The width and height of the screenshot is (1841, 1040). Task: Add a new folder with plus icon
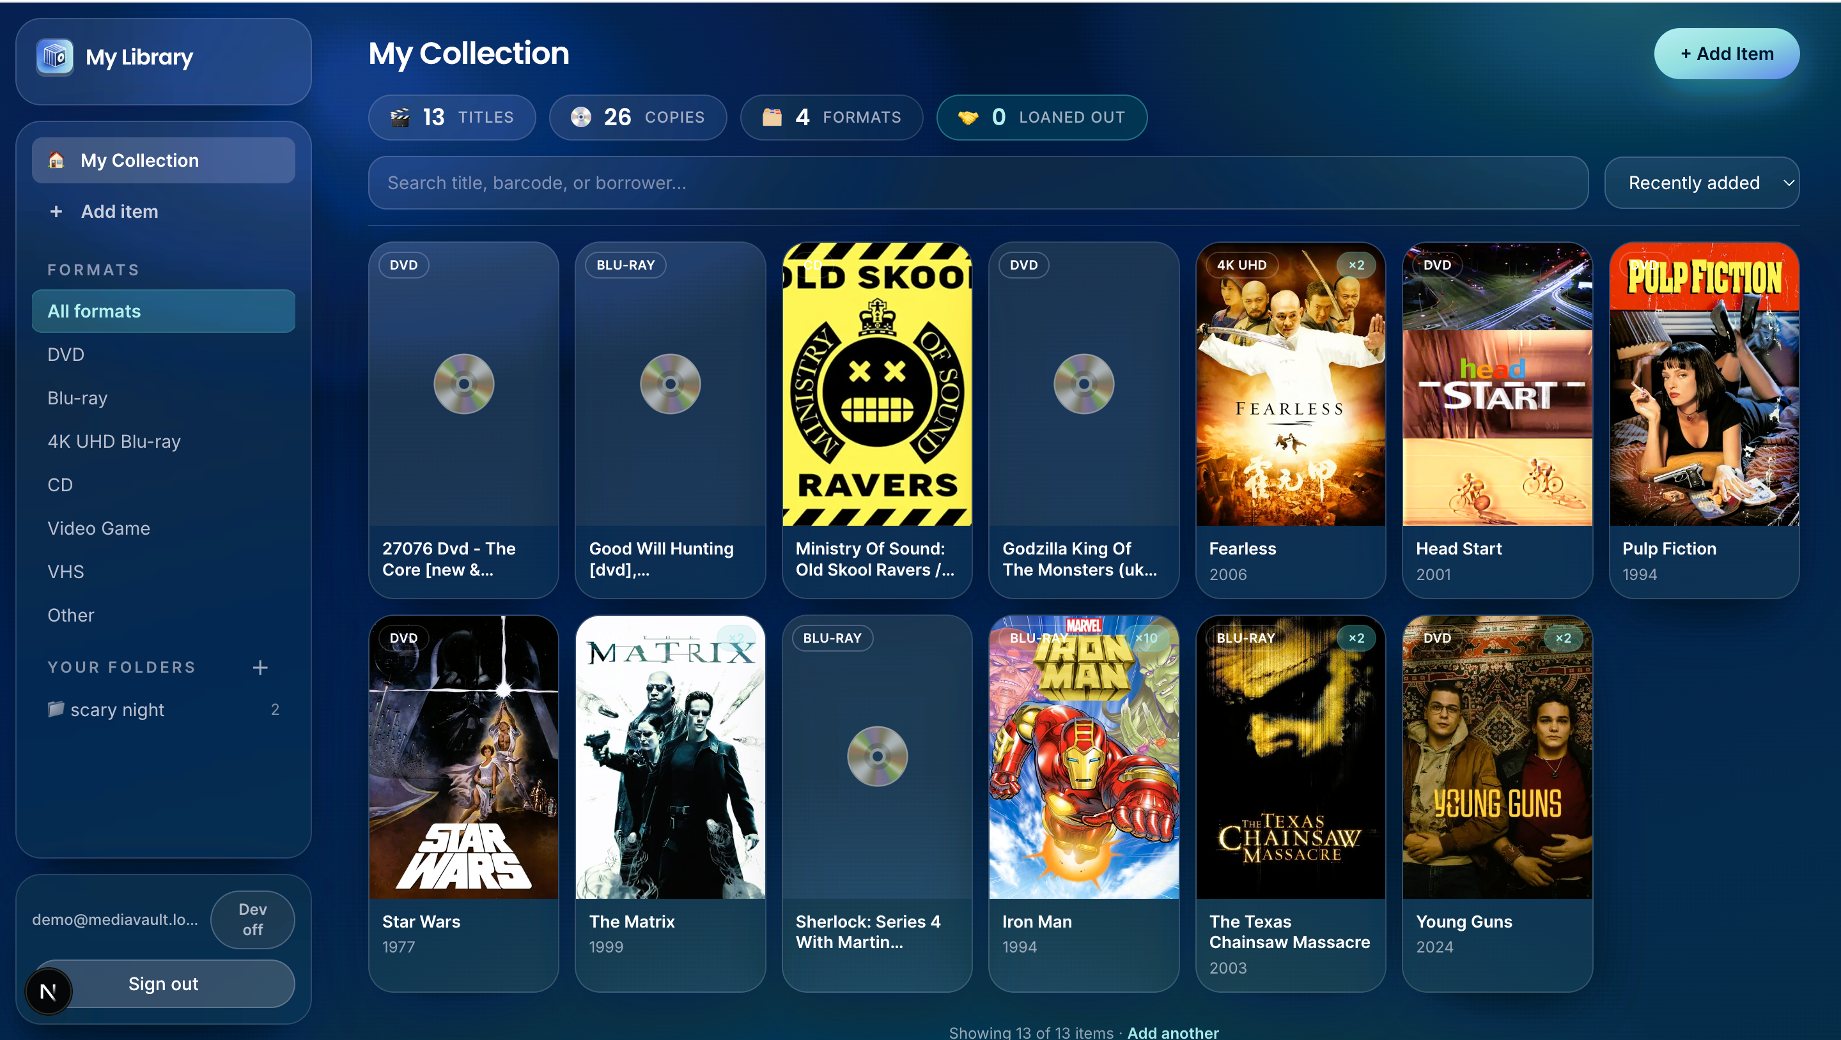coord(260,667)
